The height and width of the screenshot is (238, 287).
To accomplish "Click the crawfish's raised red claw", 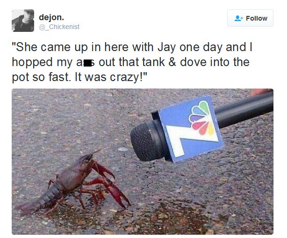I will tap(103, 170).
